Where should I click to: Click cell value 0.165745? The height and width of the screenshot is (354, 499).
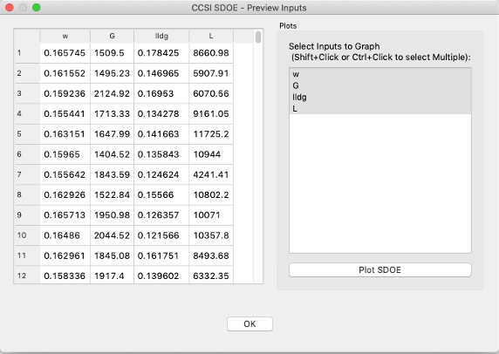point(65,53)
